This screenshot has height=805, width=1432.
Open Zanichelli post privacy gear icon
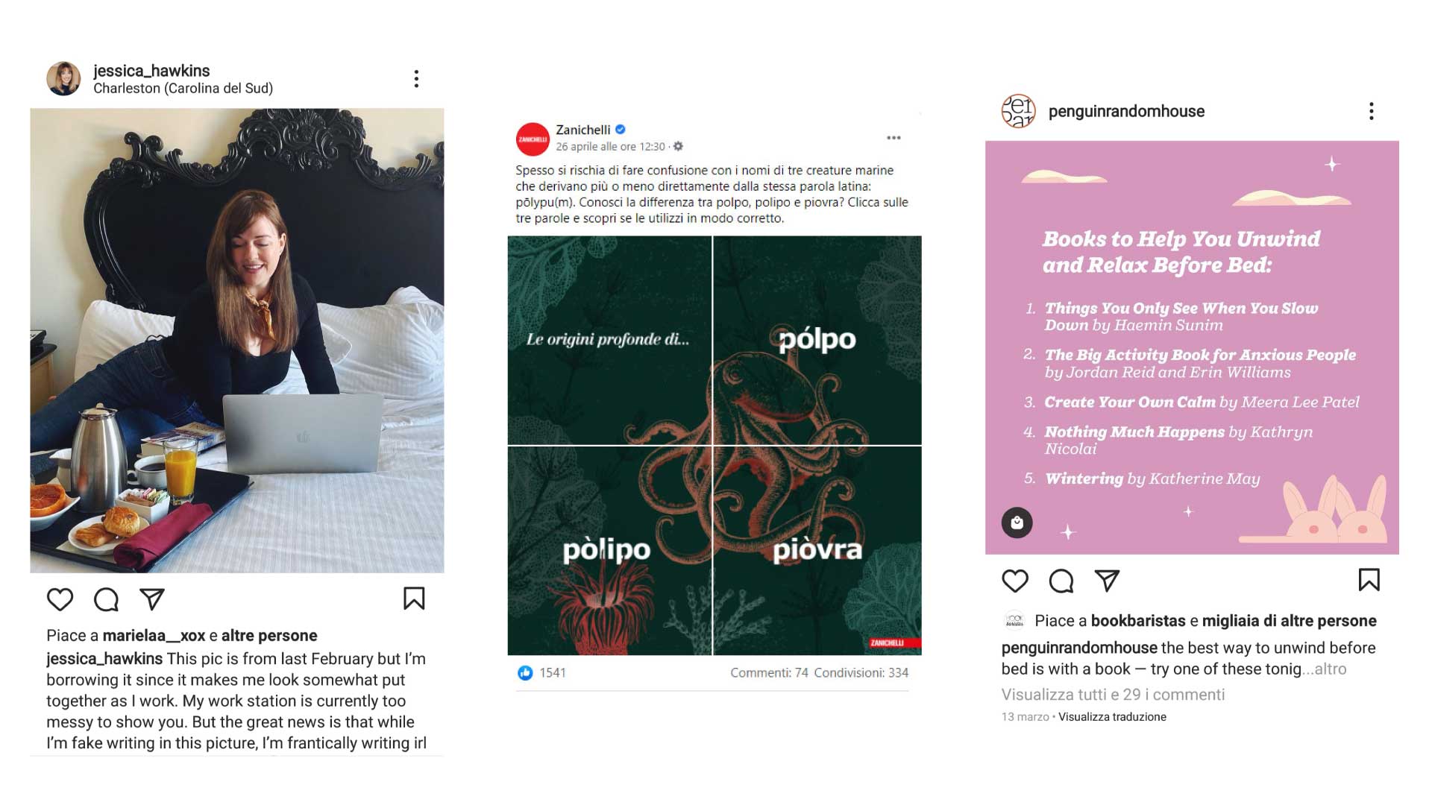(678, 147)
